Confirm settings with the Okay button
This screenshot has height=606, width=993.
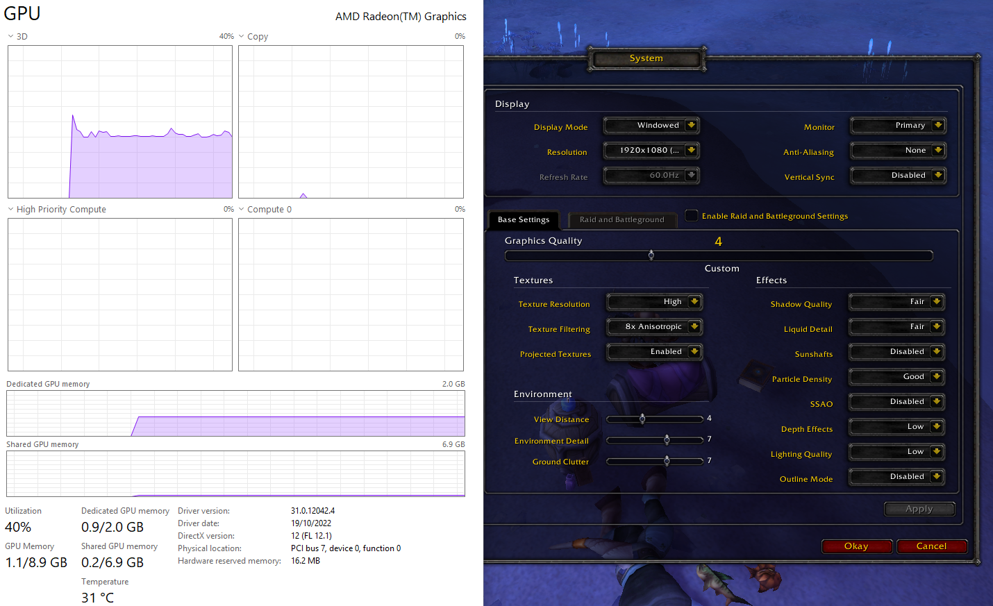click(856, 546)
